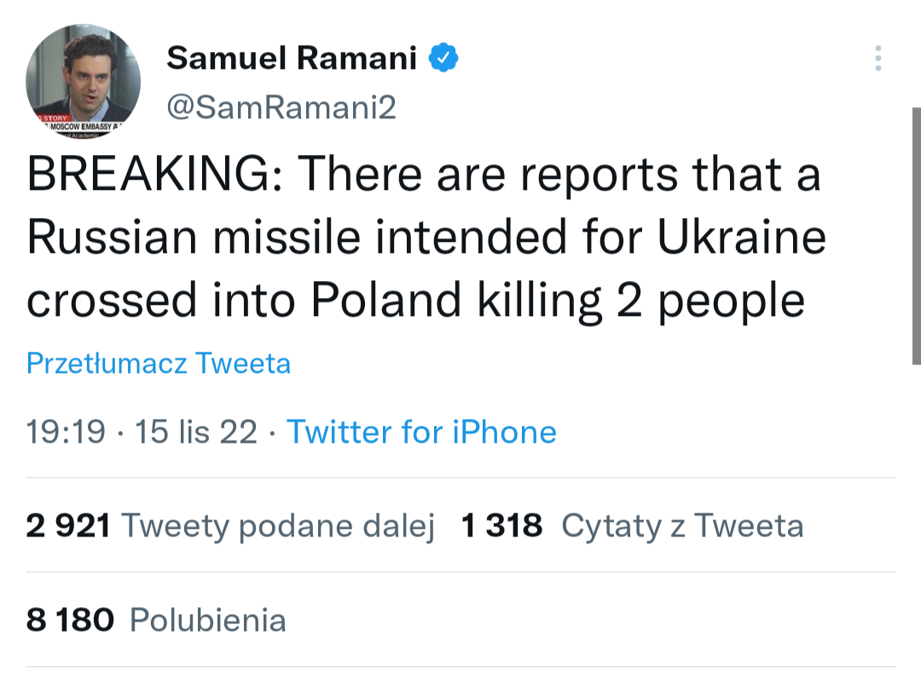The height and width of the screenshot is (695, 921).
Task: Click the blue verified badge
Action: click(x=443, y=58)
